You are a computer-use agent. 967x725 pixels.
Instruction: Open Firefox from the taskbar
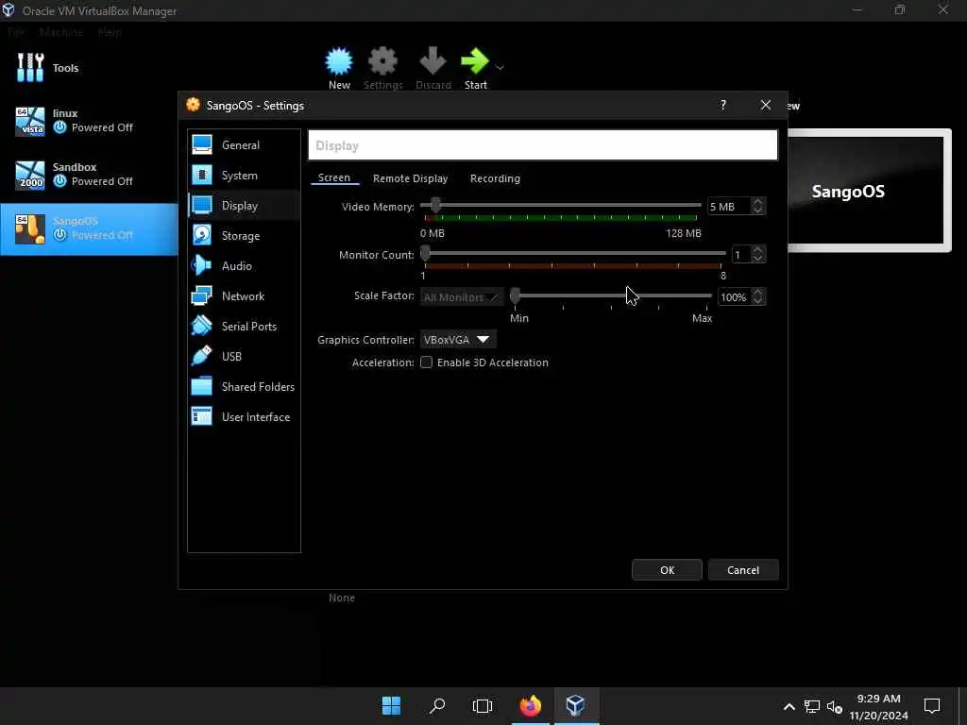(530, 705)
